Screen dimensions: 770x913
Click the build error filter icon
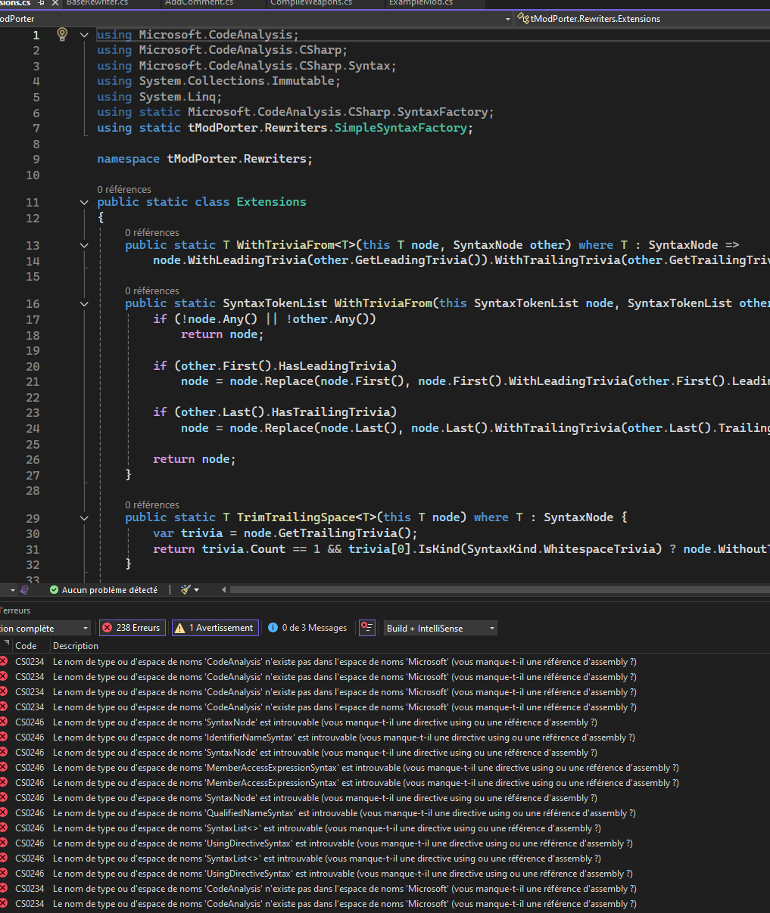click(x=366, y=628)
